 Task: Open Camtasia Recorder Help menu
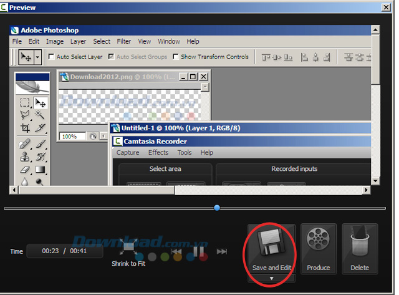click(207, 152)
